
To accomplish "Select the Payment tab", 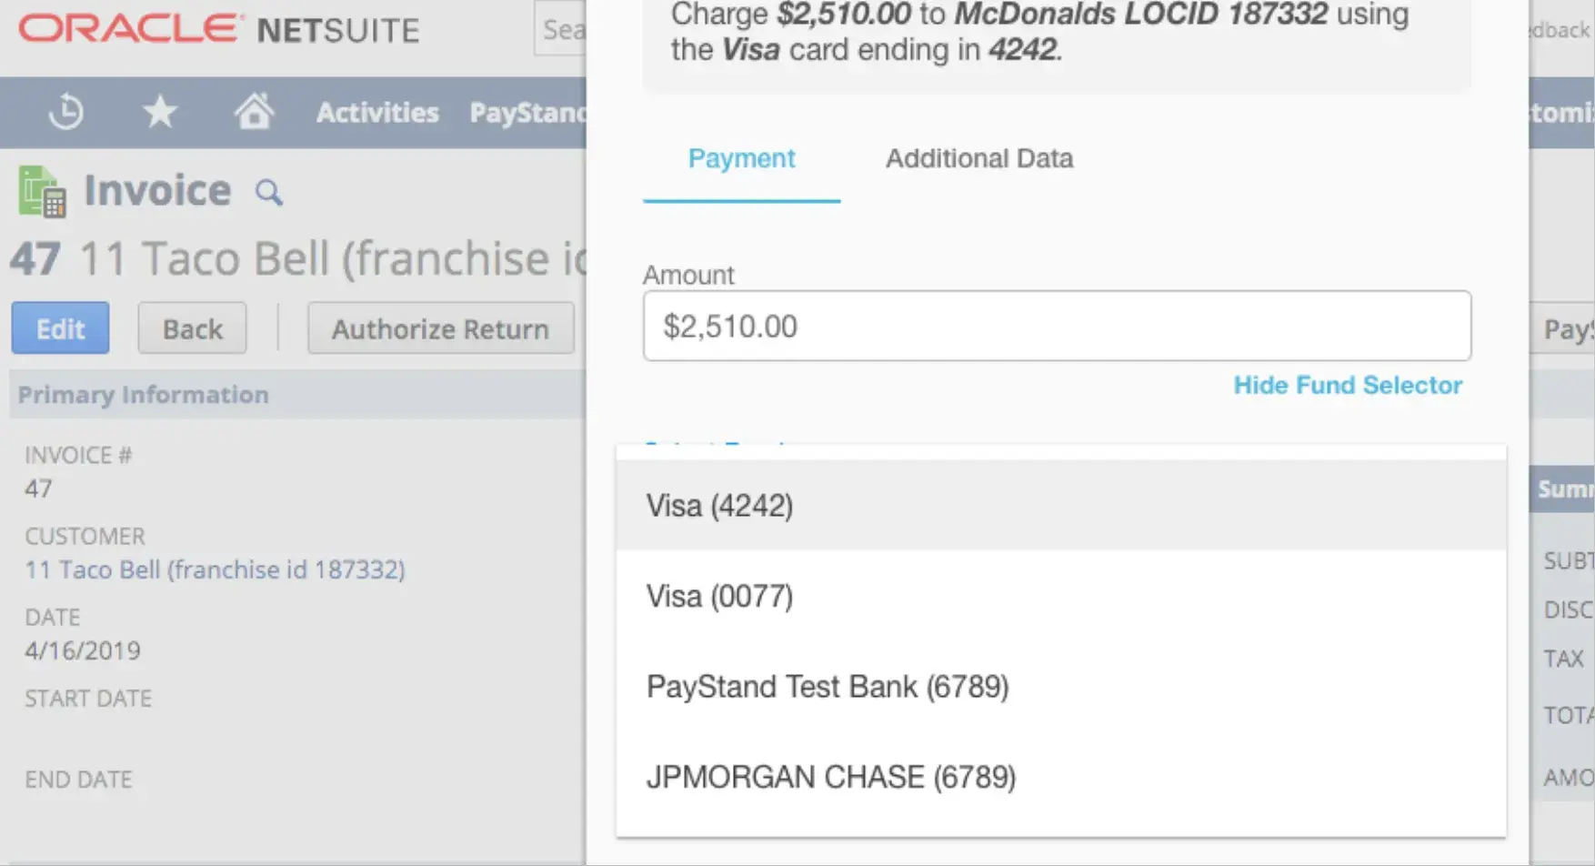I will coord(741,158).
